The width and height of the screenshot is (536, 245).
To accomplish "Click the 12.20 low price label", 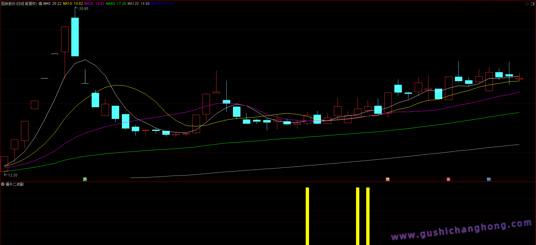I will pyautogui.click(x=13, y=175).
